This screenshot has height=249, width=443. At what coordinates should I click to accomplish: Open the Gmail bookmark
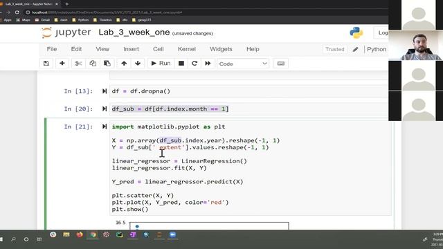tap(42, 20)
